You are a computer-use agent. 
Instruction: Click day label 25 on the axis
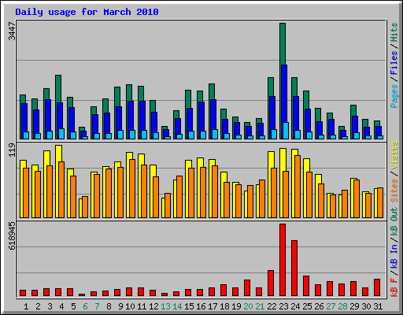(x=307, y=306)
